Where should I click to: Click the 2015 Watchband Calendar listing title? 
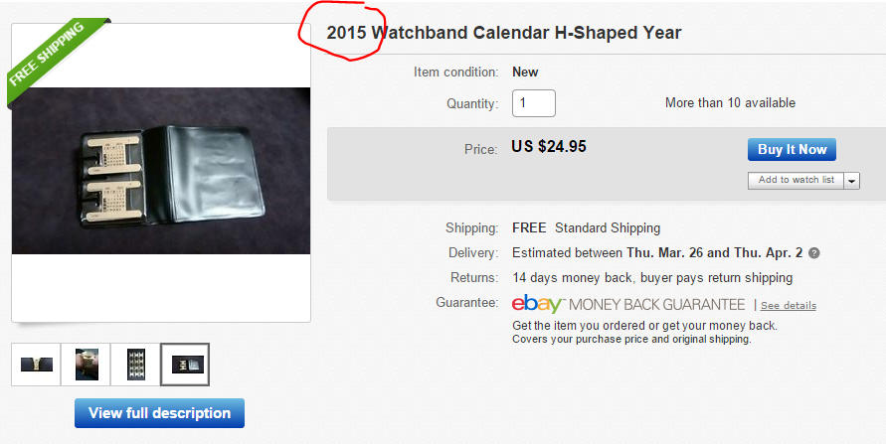[x=504, y=33]
